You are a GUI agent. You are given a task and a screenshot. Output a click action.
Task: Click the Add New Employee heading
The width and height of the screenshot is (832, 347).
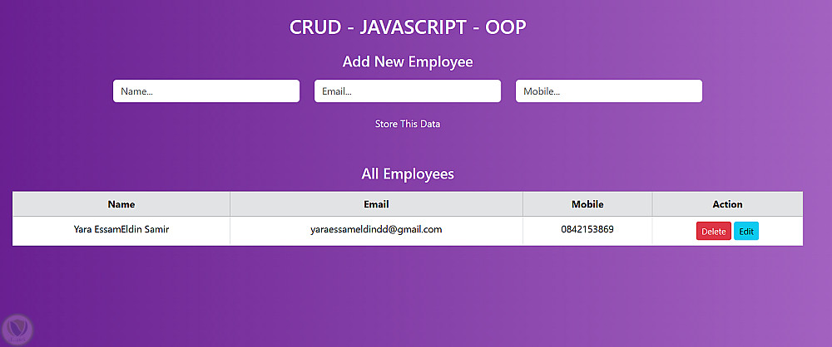[x=408, y=61]
